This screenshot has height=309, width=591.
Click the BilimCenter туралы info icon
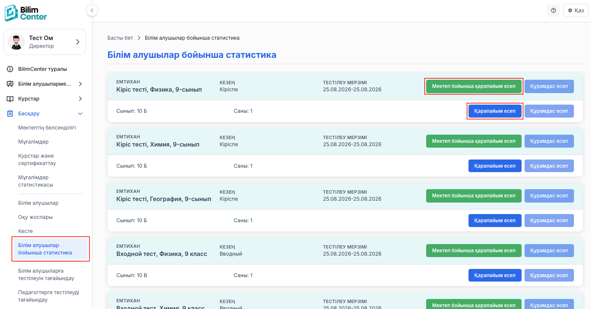10,69
